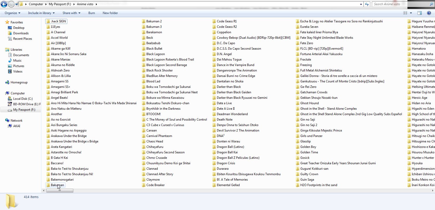Expand the Share with dropdown

71,13
